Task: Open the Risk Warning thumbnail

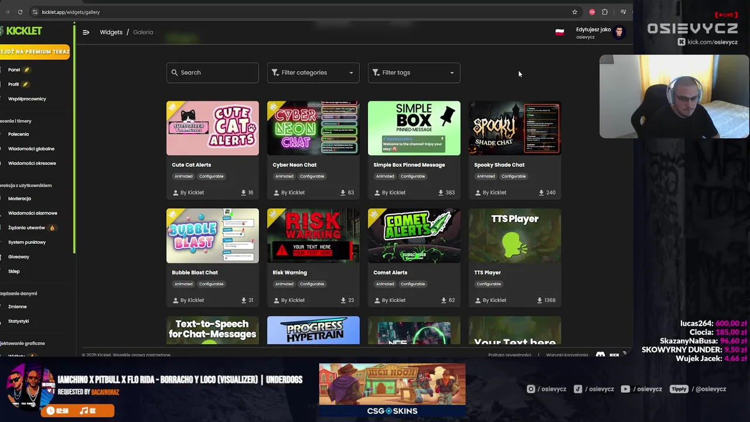Action: point(313,236)
